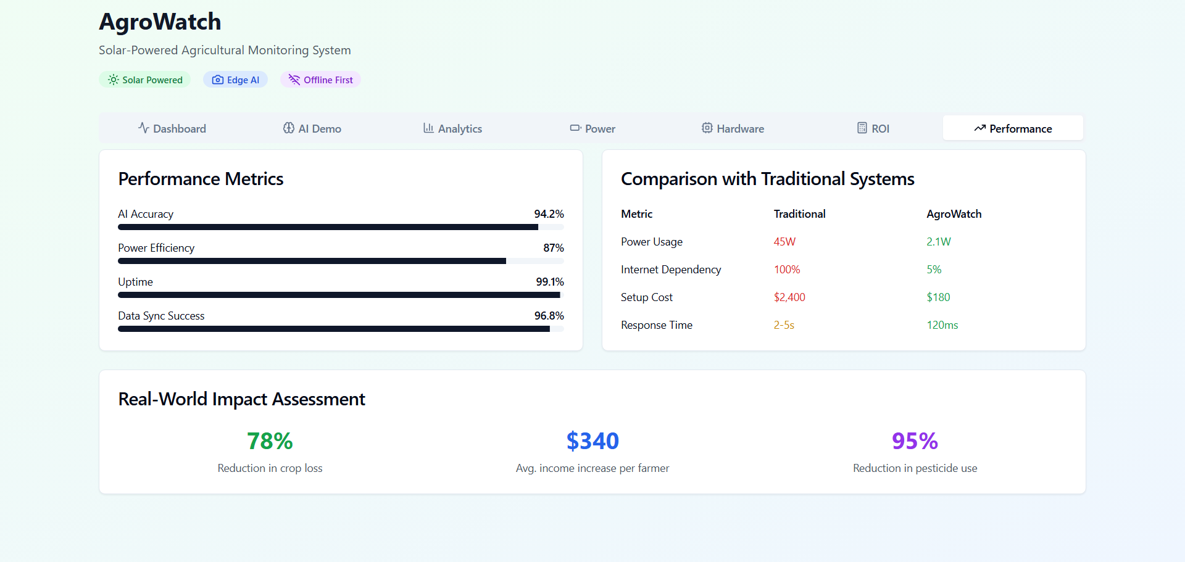Image resolution: width=1185 pixels, height=562 pixels.
Task: Click the AI Accuracy label
Action: pos(146,214)
